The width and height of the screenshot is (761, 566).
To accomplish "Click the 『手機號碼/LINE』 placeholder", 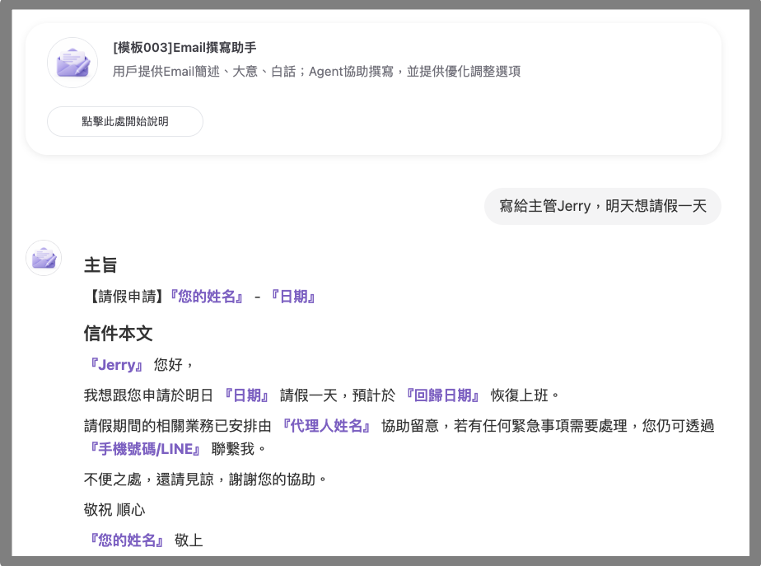I will (145, 450).
